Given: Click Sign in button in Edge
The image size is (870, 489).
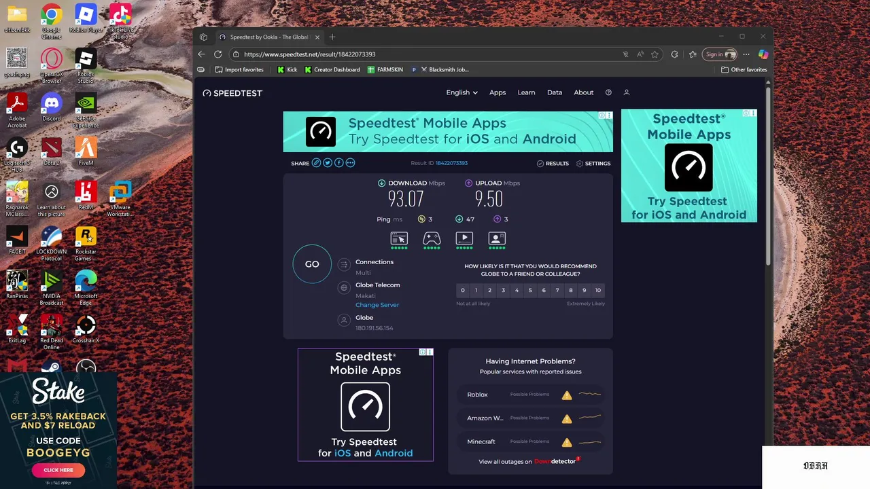Looking at the screenshot, I should coord(720,54).
